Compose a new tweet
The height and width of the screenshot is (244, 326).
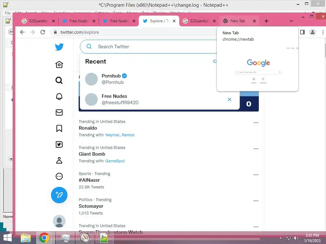click(59, 195)
